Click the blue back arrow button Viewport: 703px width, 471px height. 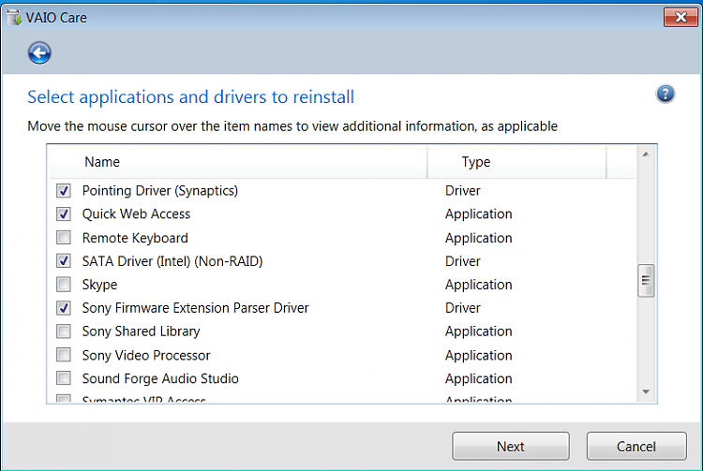(x=39, y=53)
